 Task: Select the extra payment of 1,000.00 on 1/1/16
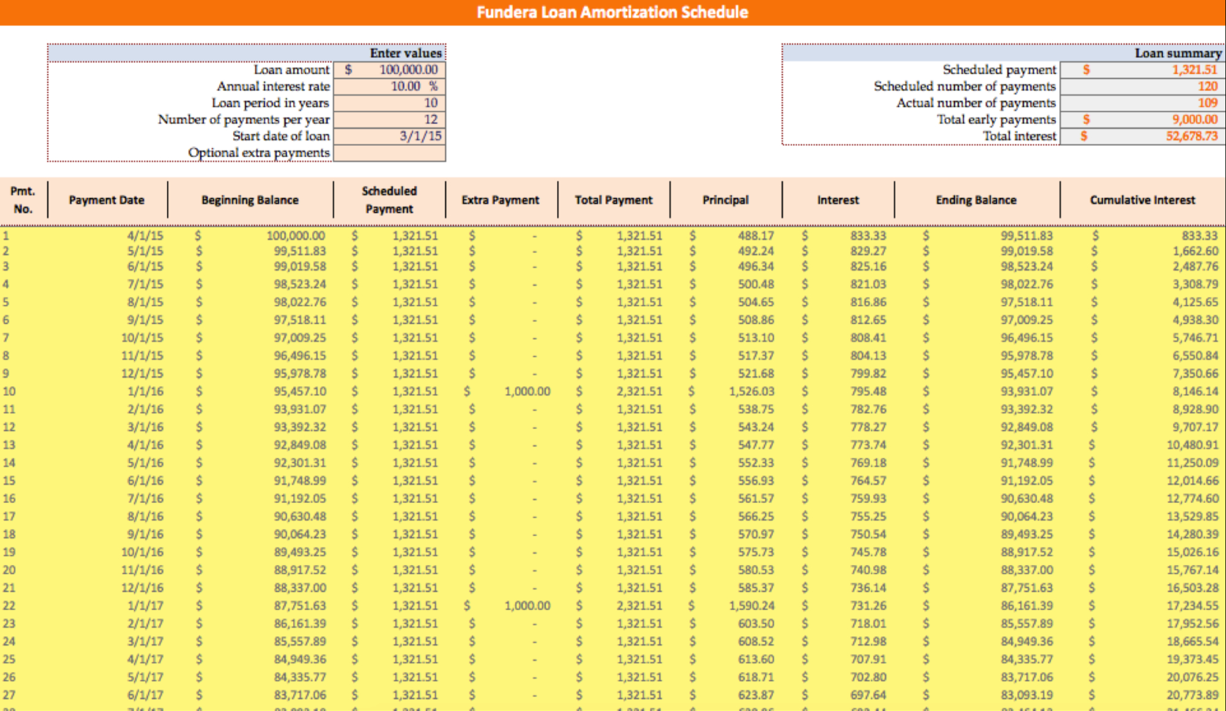[510, 391]
